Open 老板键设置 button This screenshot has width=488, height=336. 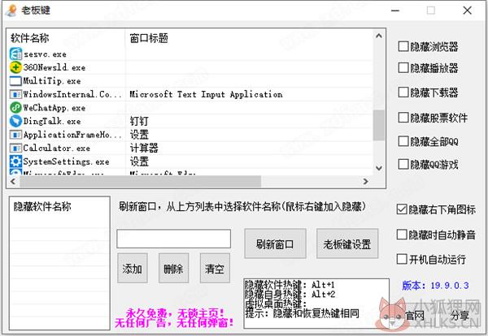[347, 243]
